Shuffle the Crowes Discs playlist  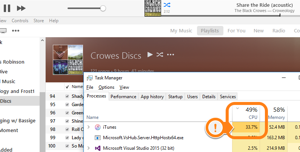click(160, 55)
